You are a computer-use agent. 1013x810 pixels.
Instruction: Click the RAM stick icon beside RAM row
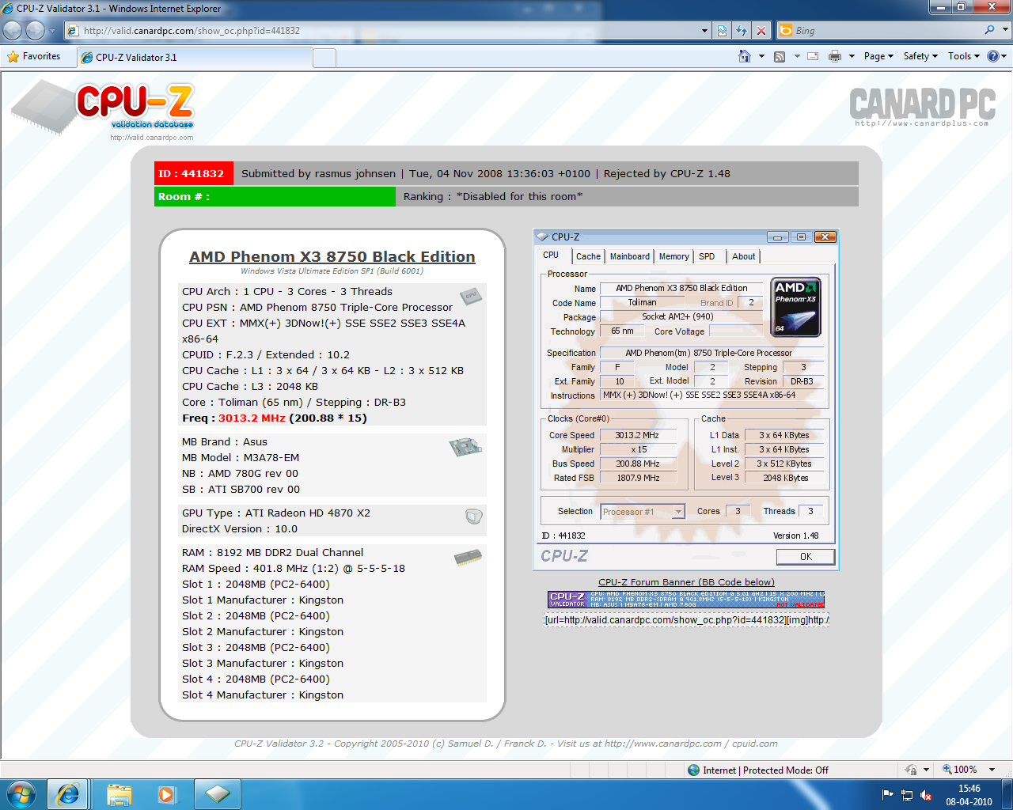pos(468,558)
